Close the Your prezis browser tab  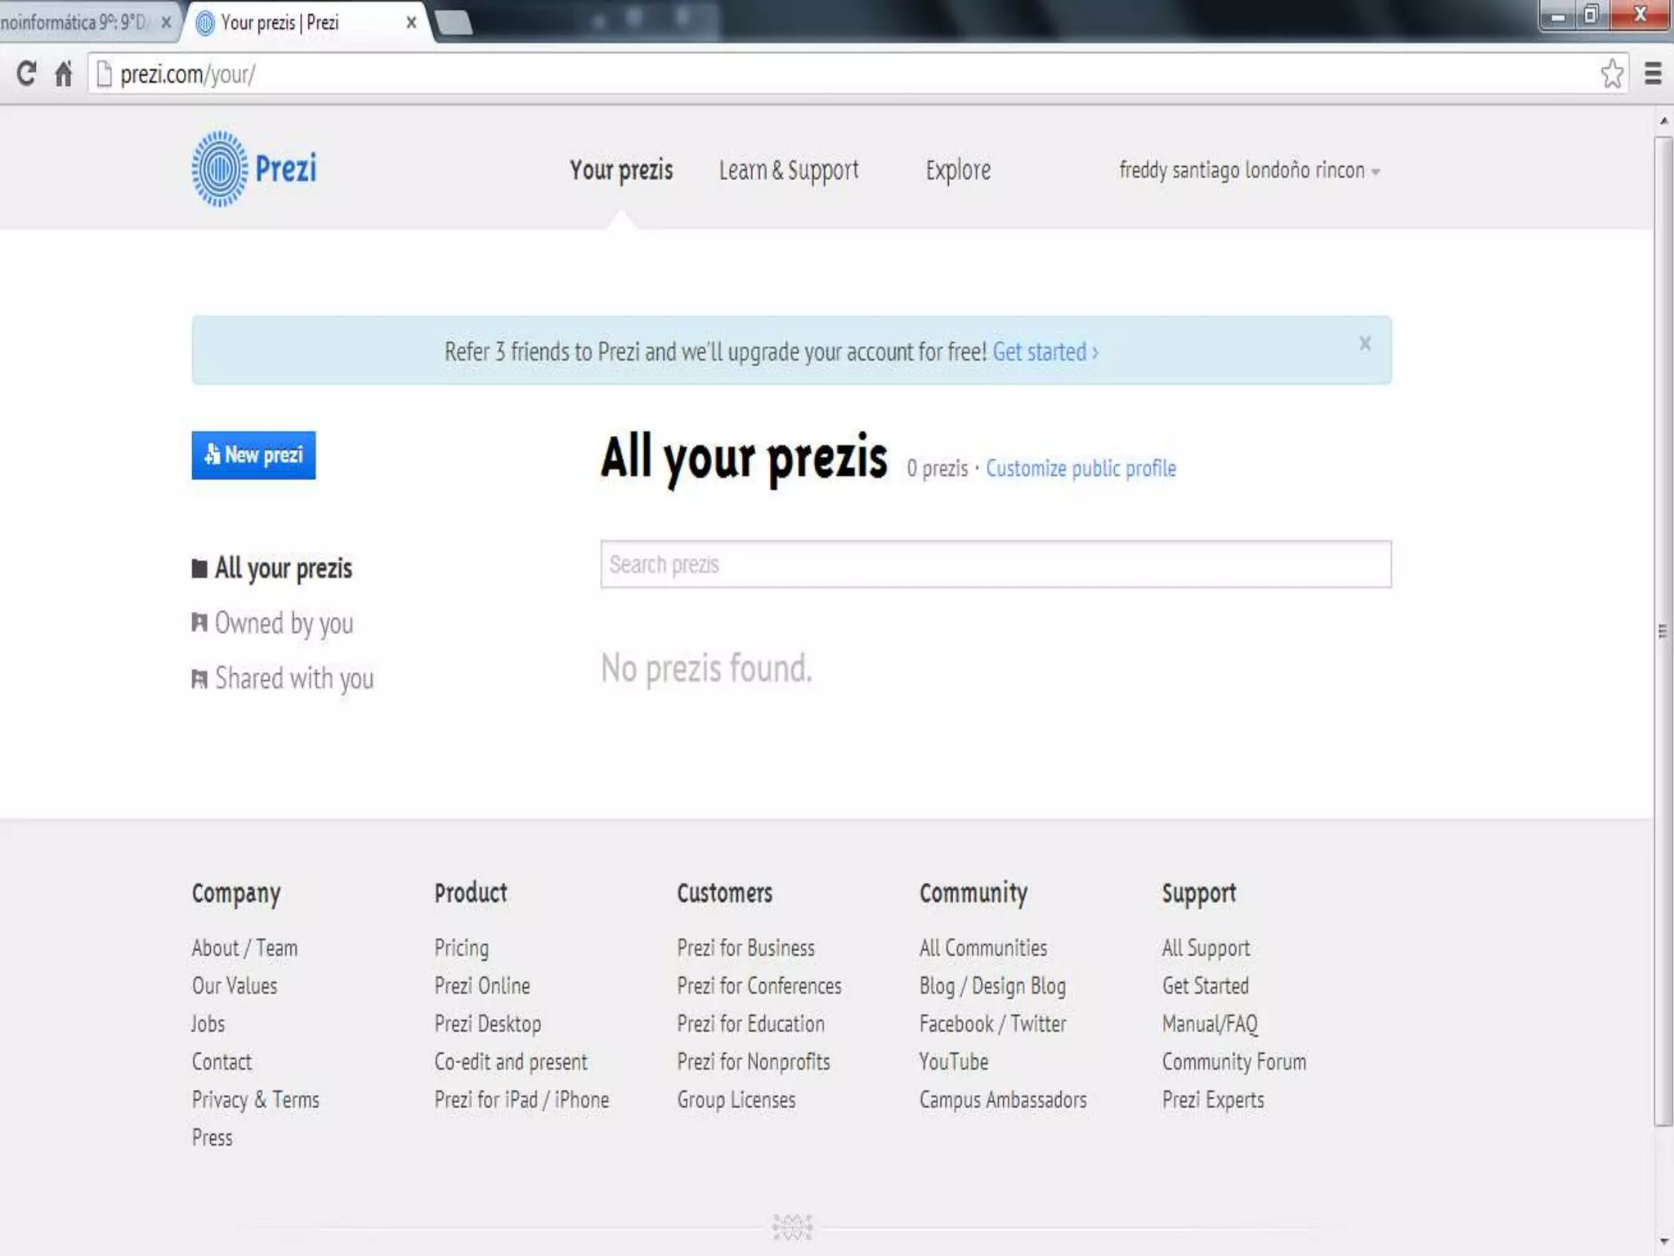coord(411,22)
